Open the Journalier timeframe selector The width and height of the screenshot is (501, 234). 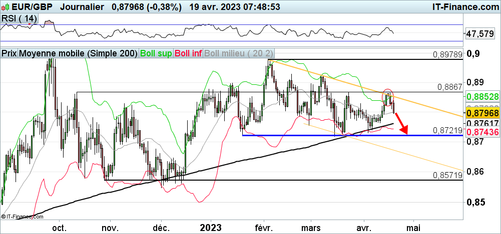(x=83, y=6)
